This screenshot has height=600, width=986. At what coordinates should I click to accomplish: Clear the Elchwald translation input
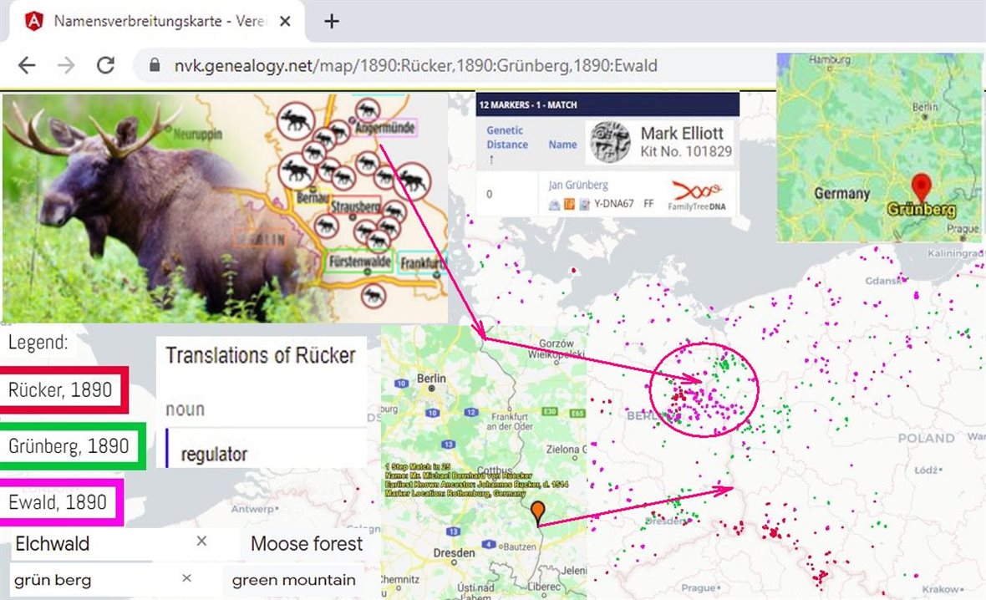tap(201, 542)
